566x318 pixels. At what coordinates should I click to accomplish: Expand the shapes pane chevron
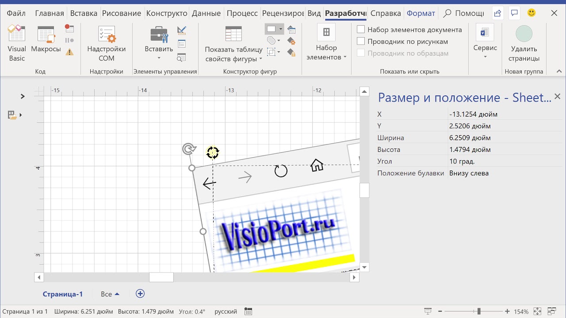point(23,96)
